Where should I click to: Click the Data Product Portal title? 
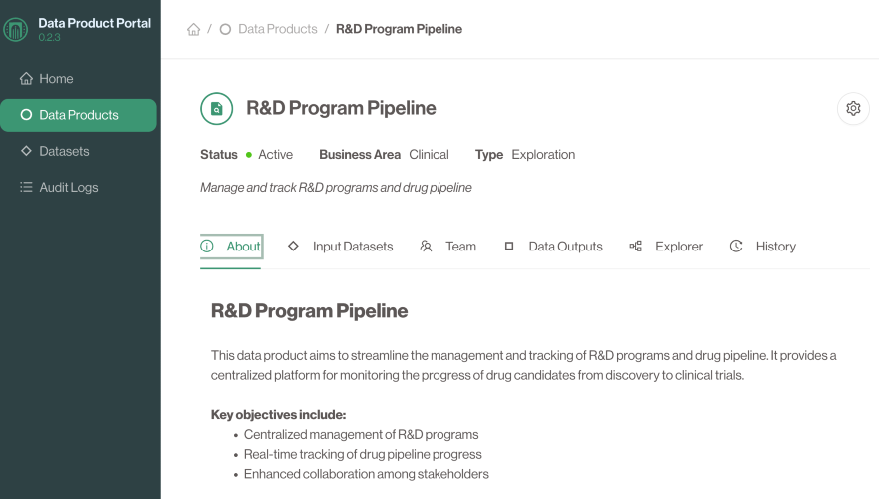pos(94,23)
